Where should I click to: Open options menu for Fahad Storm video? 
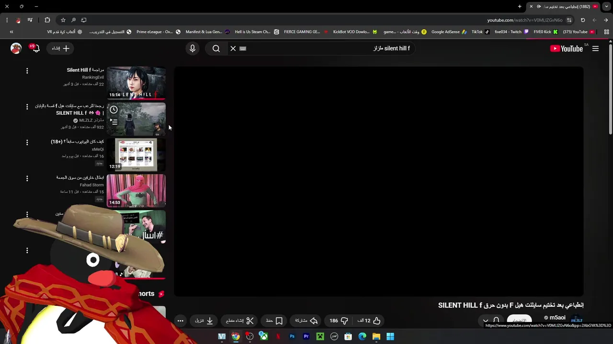point(27,178)
